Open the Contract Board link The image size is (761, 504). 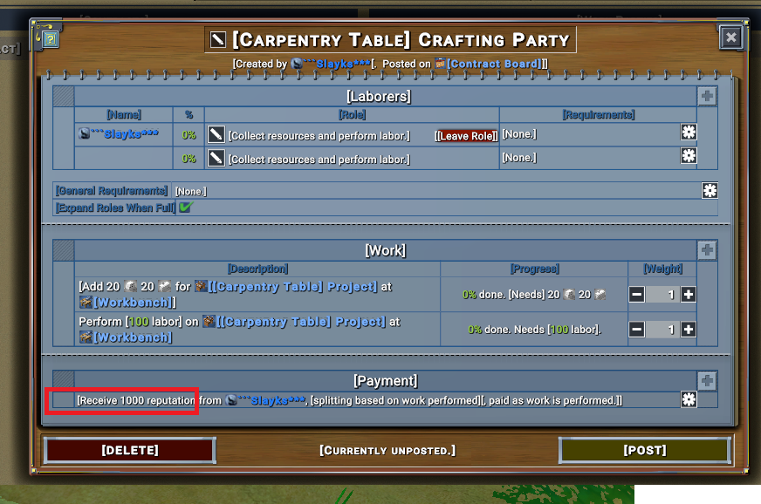[491, 64]
